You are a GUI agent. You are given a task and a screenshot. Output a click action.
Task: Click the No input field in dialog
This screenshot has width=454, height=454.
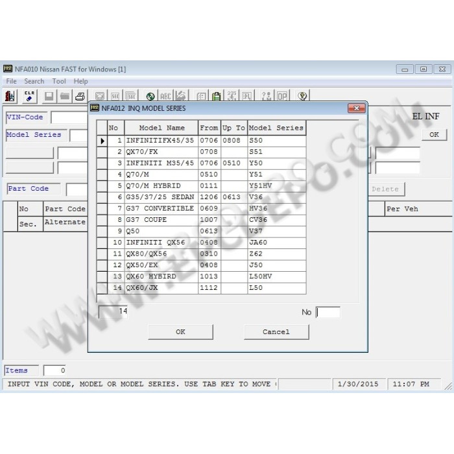328,313
